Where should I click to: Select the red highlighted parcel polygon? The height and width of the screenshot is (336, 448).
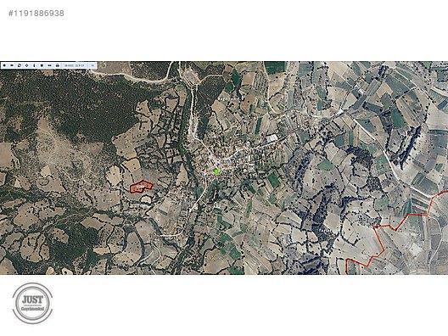click(x=141, y=187)
